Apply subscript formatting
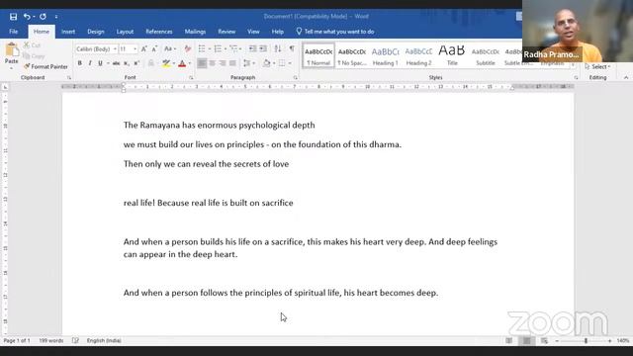633x356 pixels. (127, 63)
